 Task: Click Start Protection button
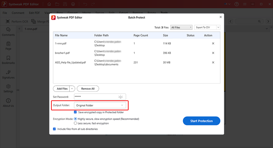click(x=202, y=121)
